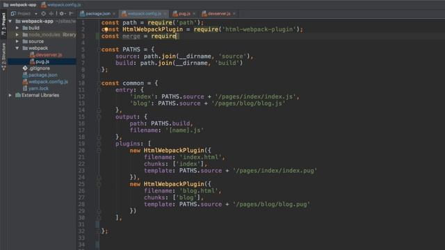Click the '/pages/blog/blog.pug' template string

[271, 204]
